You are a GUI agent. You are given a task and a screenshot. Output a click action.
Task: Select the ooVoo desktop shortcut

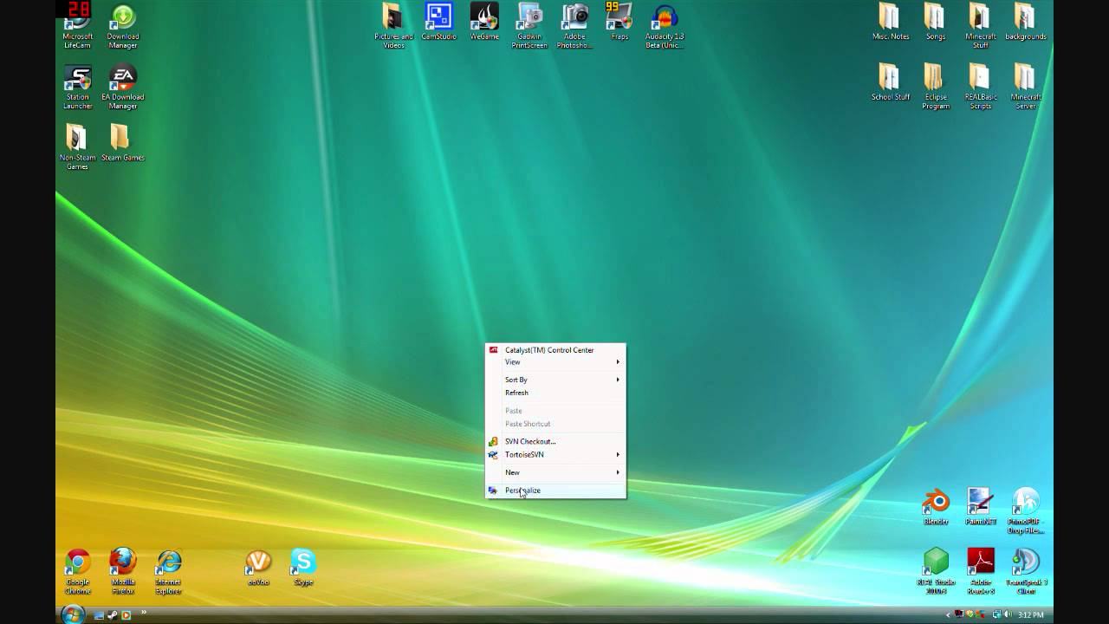pyautogui.click(x=258, y=568)
